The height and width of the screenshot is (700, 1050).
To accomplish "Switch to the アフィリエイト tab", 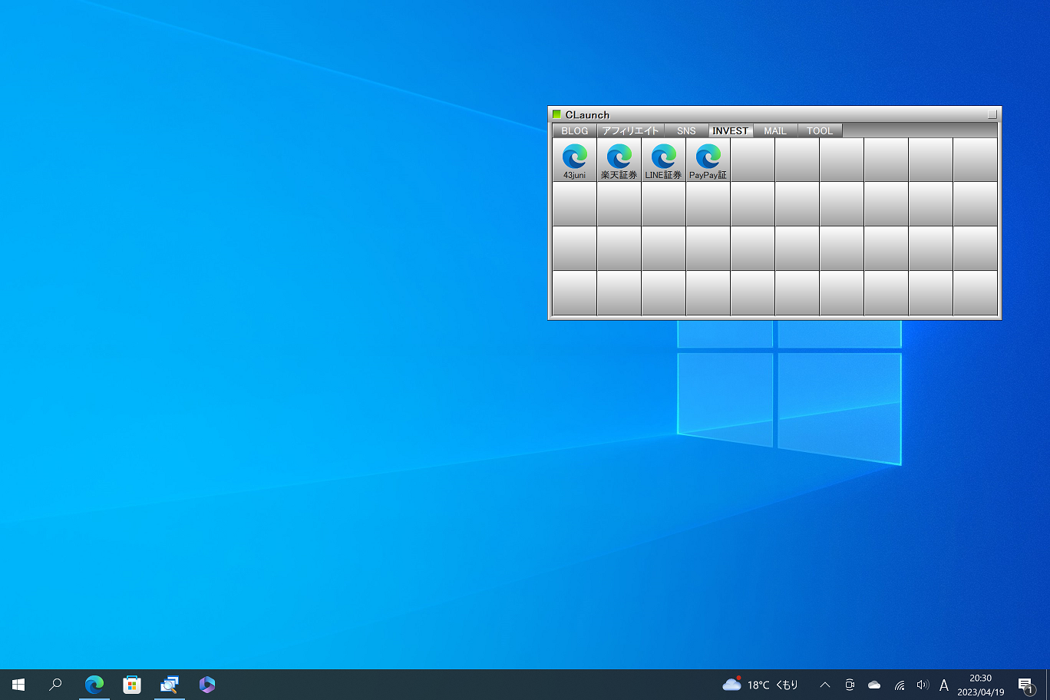I will [630, 131].
